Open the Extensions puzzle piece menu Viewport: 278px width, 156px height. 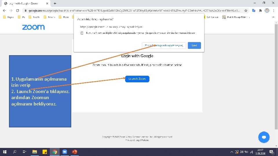(260, 11)
